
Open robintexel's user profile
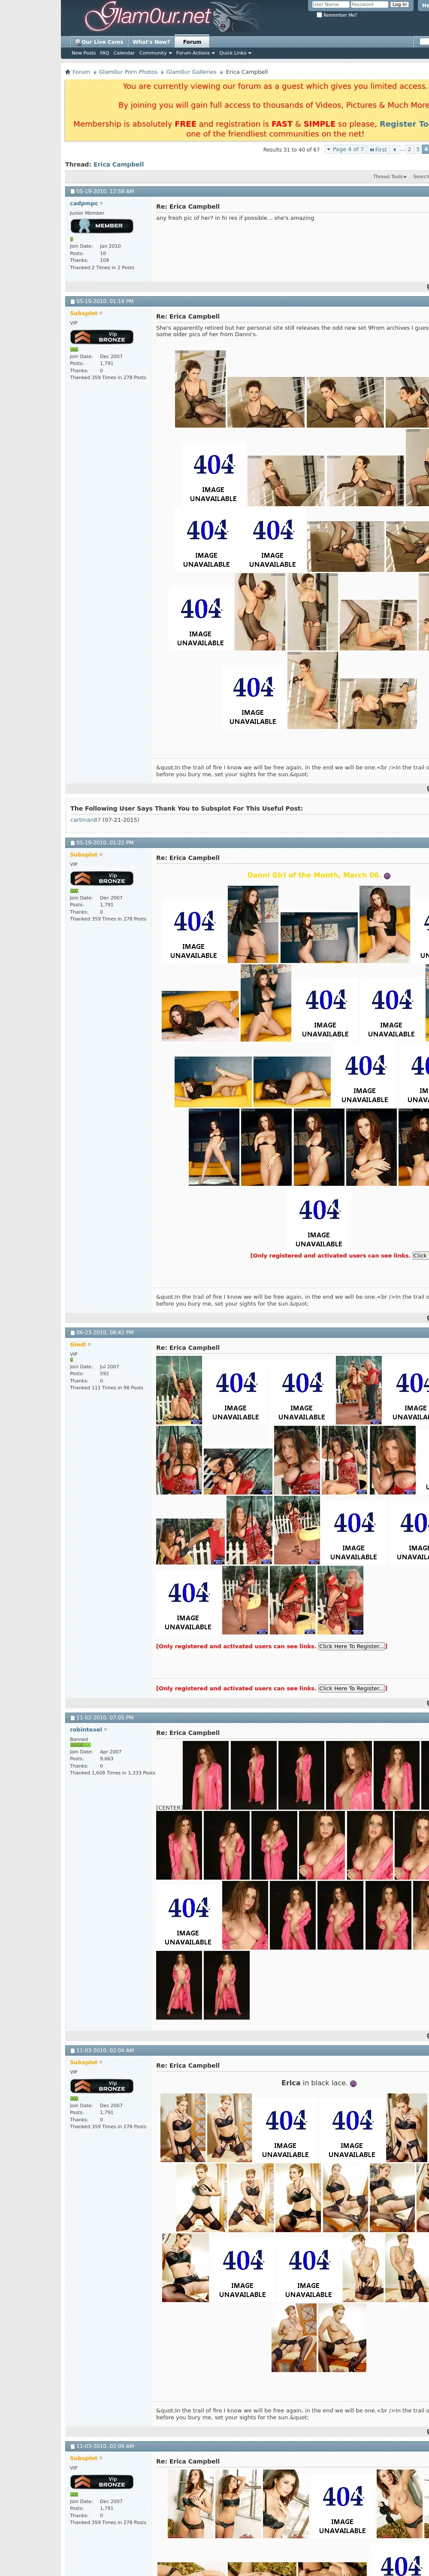(x=86, y=1729)
